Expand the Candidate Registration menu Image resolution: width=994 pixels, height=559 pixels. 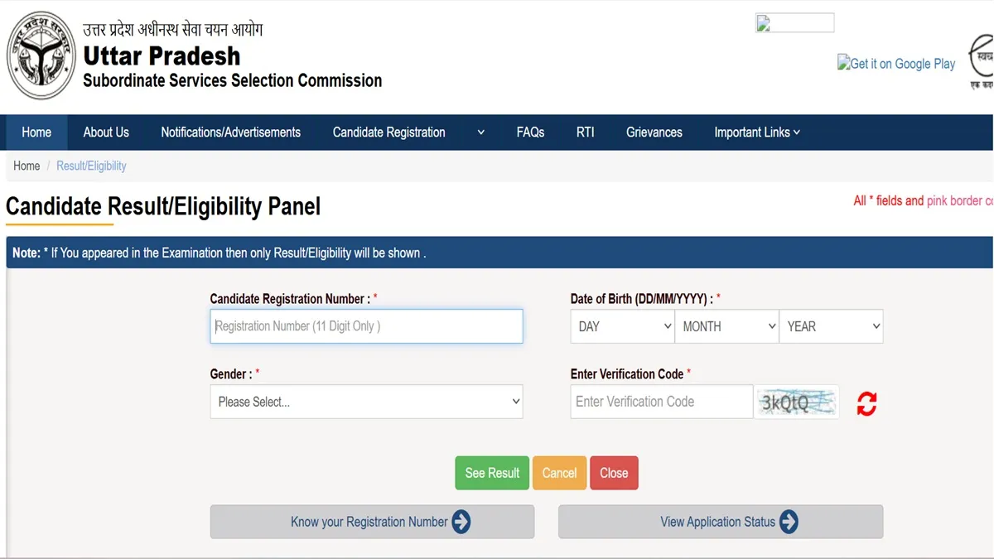(x=408, y=133)
